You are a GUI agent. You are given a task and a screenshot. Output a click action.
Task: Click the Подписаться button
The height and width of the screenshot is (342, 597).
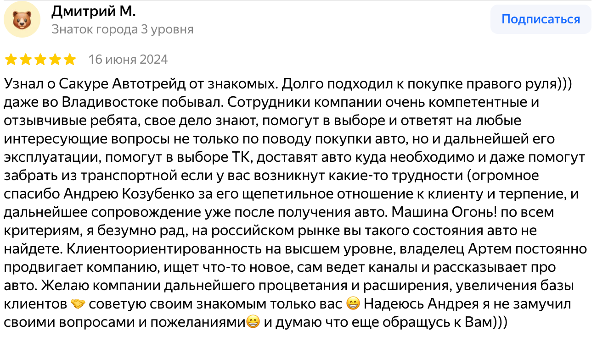(x=541, y=19)
